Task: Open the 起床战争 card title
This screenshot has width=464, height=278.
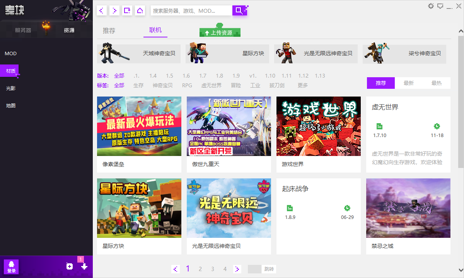Action: [295, 189]
